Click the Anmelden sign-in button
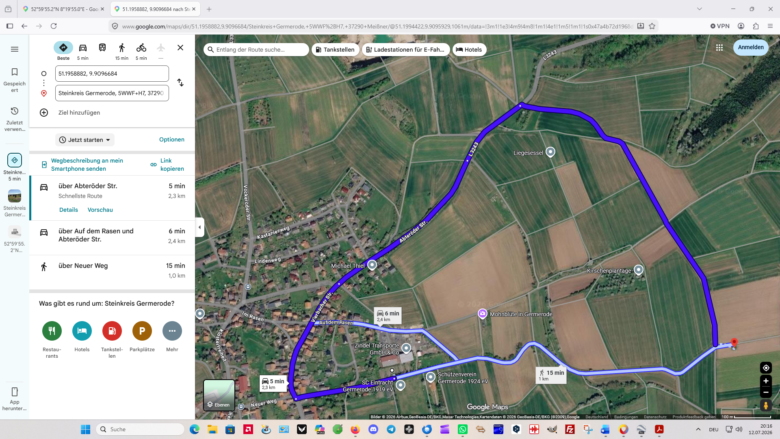 [751, 48]
